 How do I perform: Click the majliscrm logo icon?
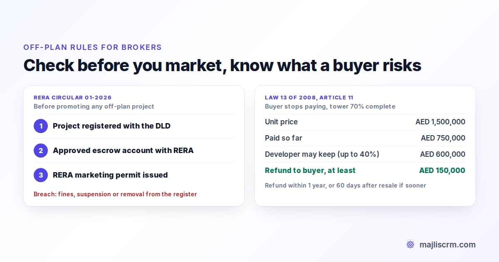tap(410, 245)
